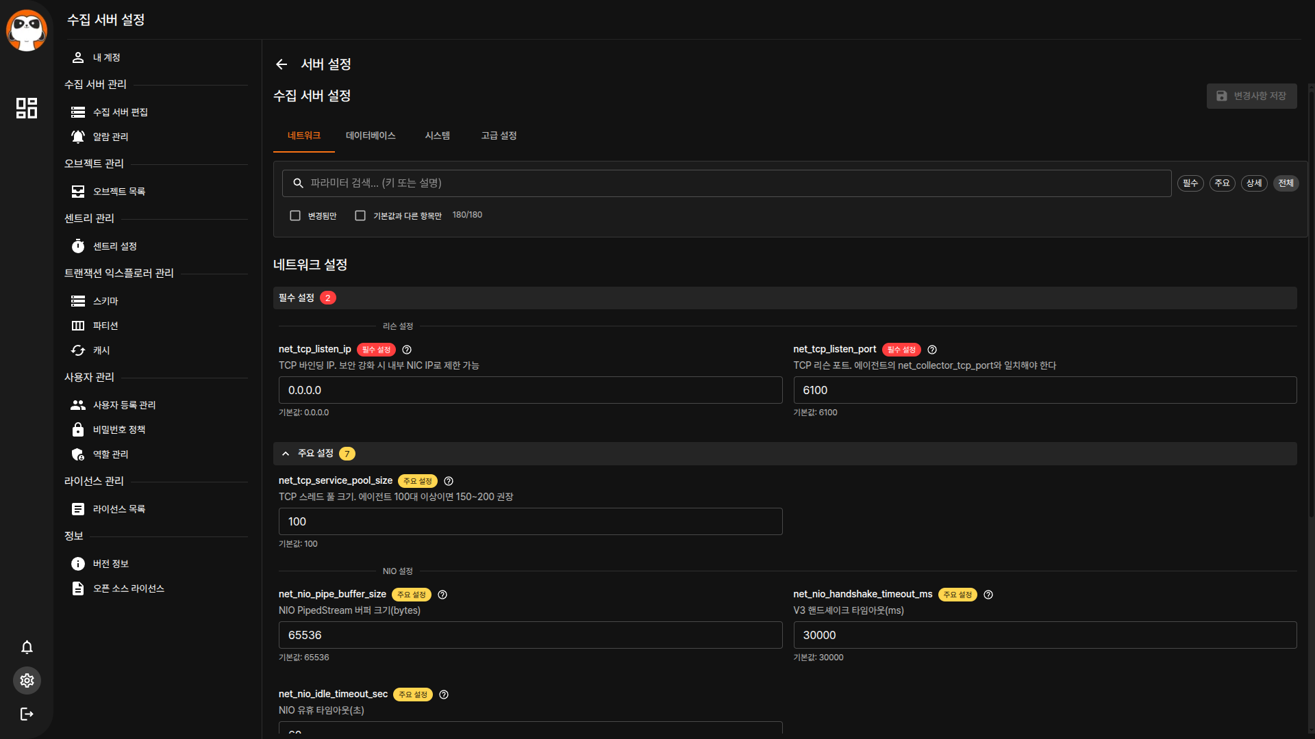
Task: Switch to the 데이터베이스 tab
Action: coord(371,135)
